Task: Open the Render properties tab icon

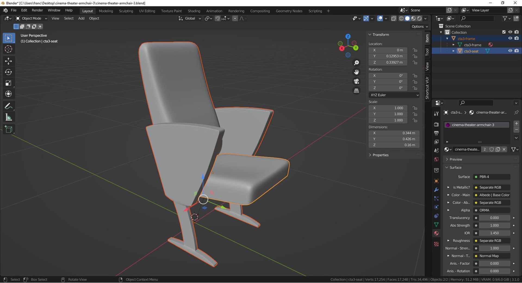Action: [x=436, y=124]
